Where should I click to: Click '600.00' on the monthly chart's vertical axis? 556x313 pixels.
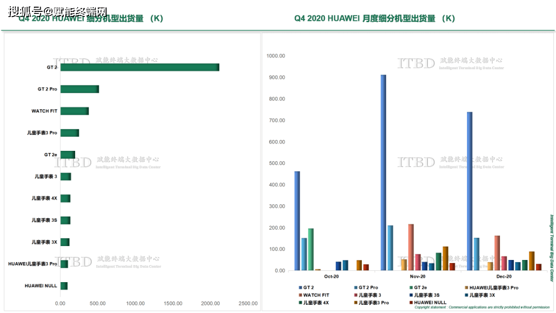pyautogui.click(x=277, y=142)
